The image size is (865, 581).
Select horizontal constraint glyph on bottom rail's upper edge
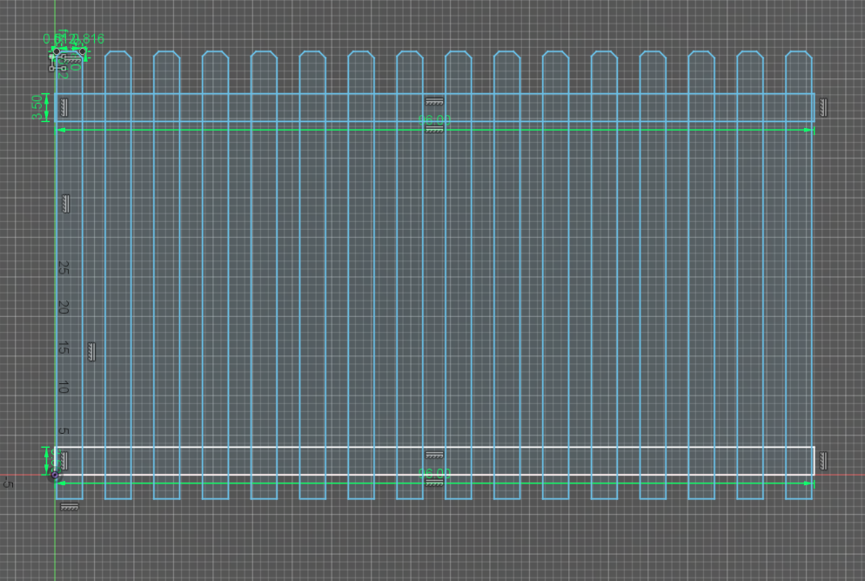point(434,455)
